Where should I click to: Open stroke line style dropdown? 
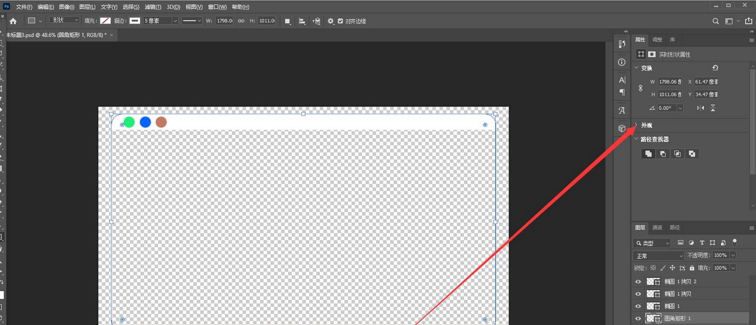click(x=192, y=21)
